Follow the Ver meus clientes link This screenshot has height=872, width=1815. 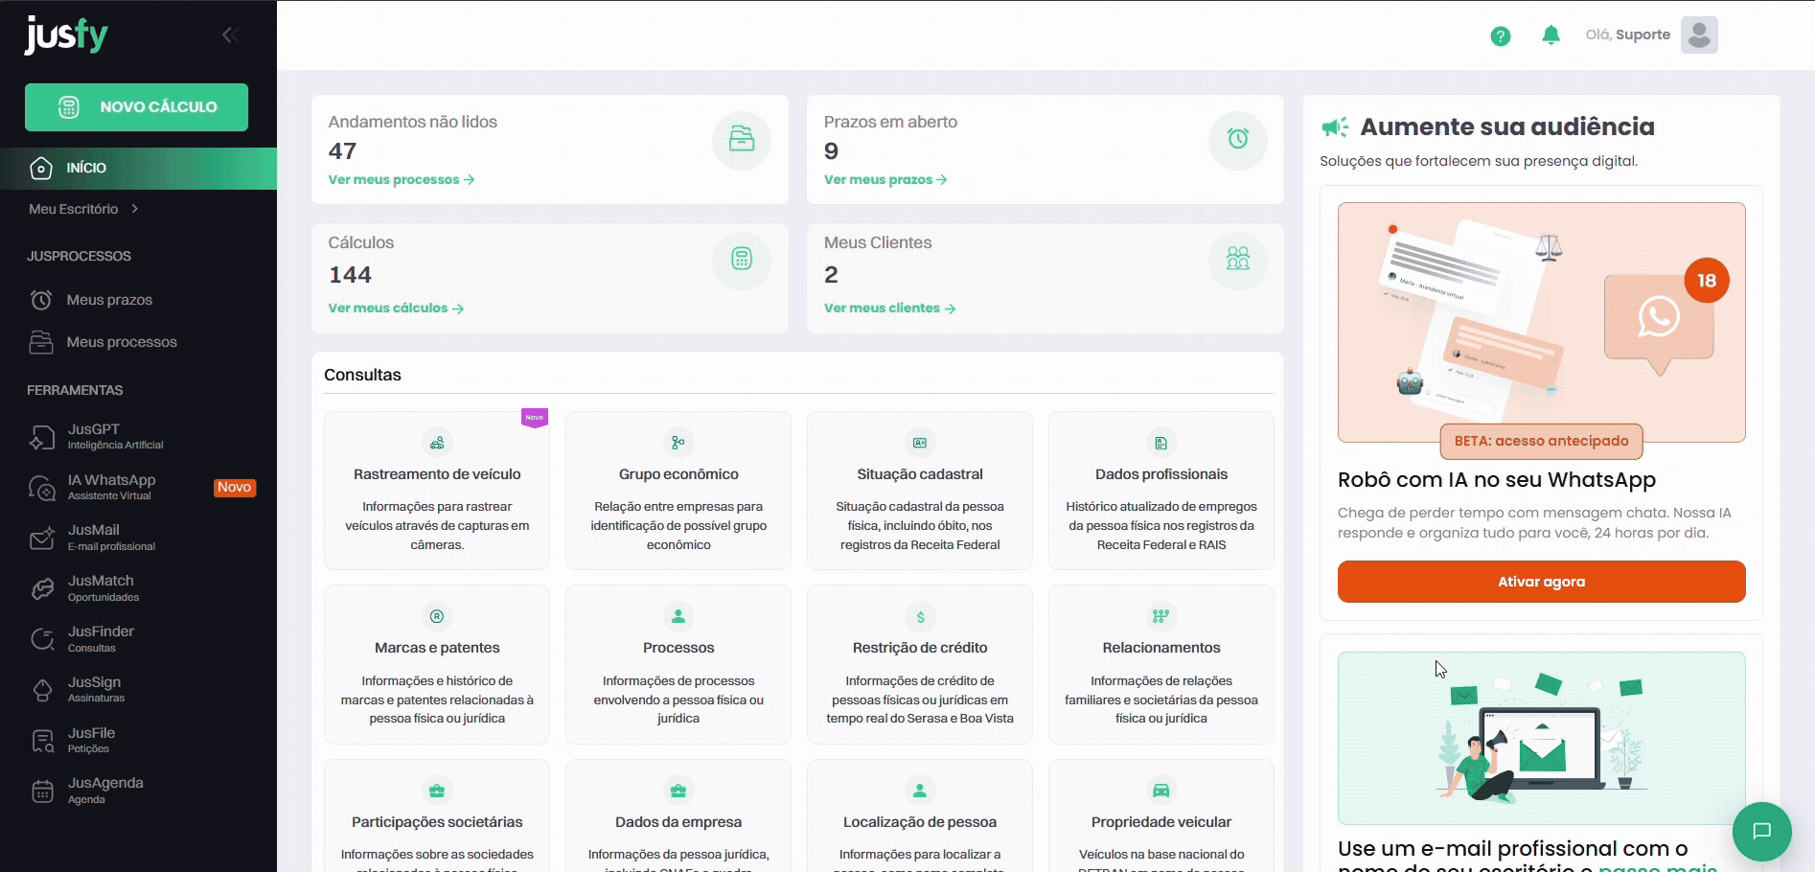click(888, 309)
